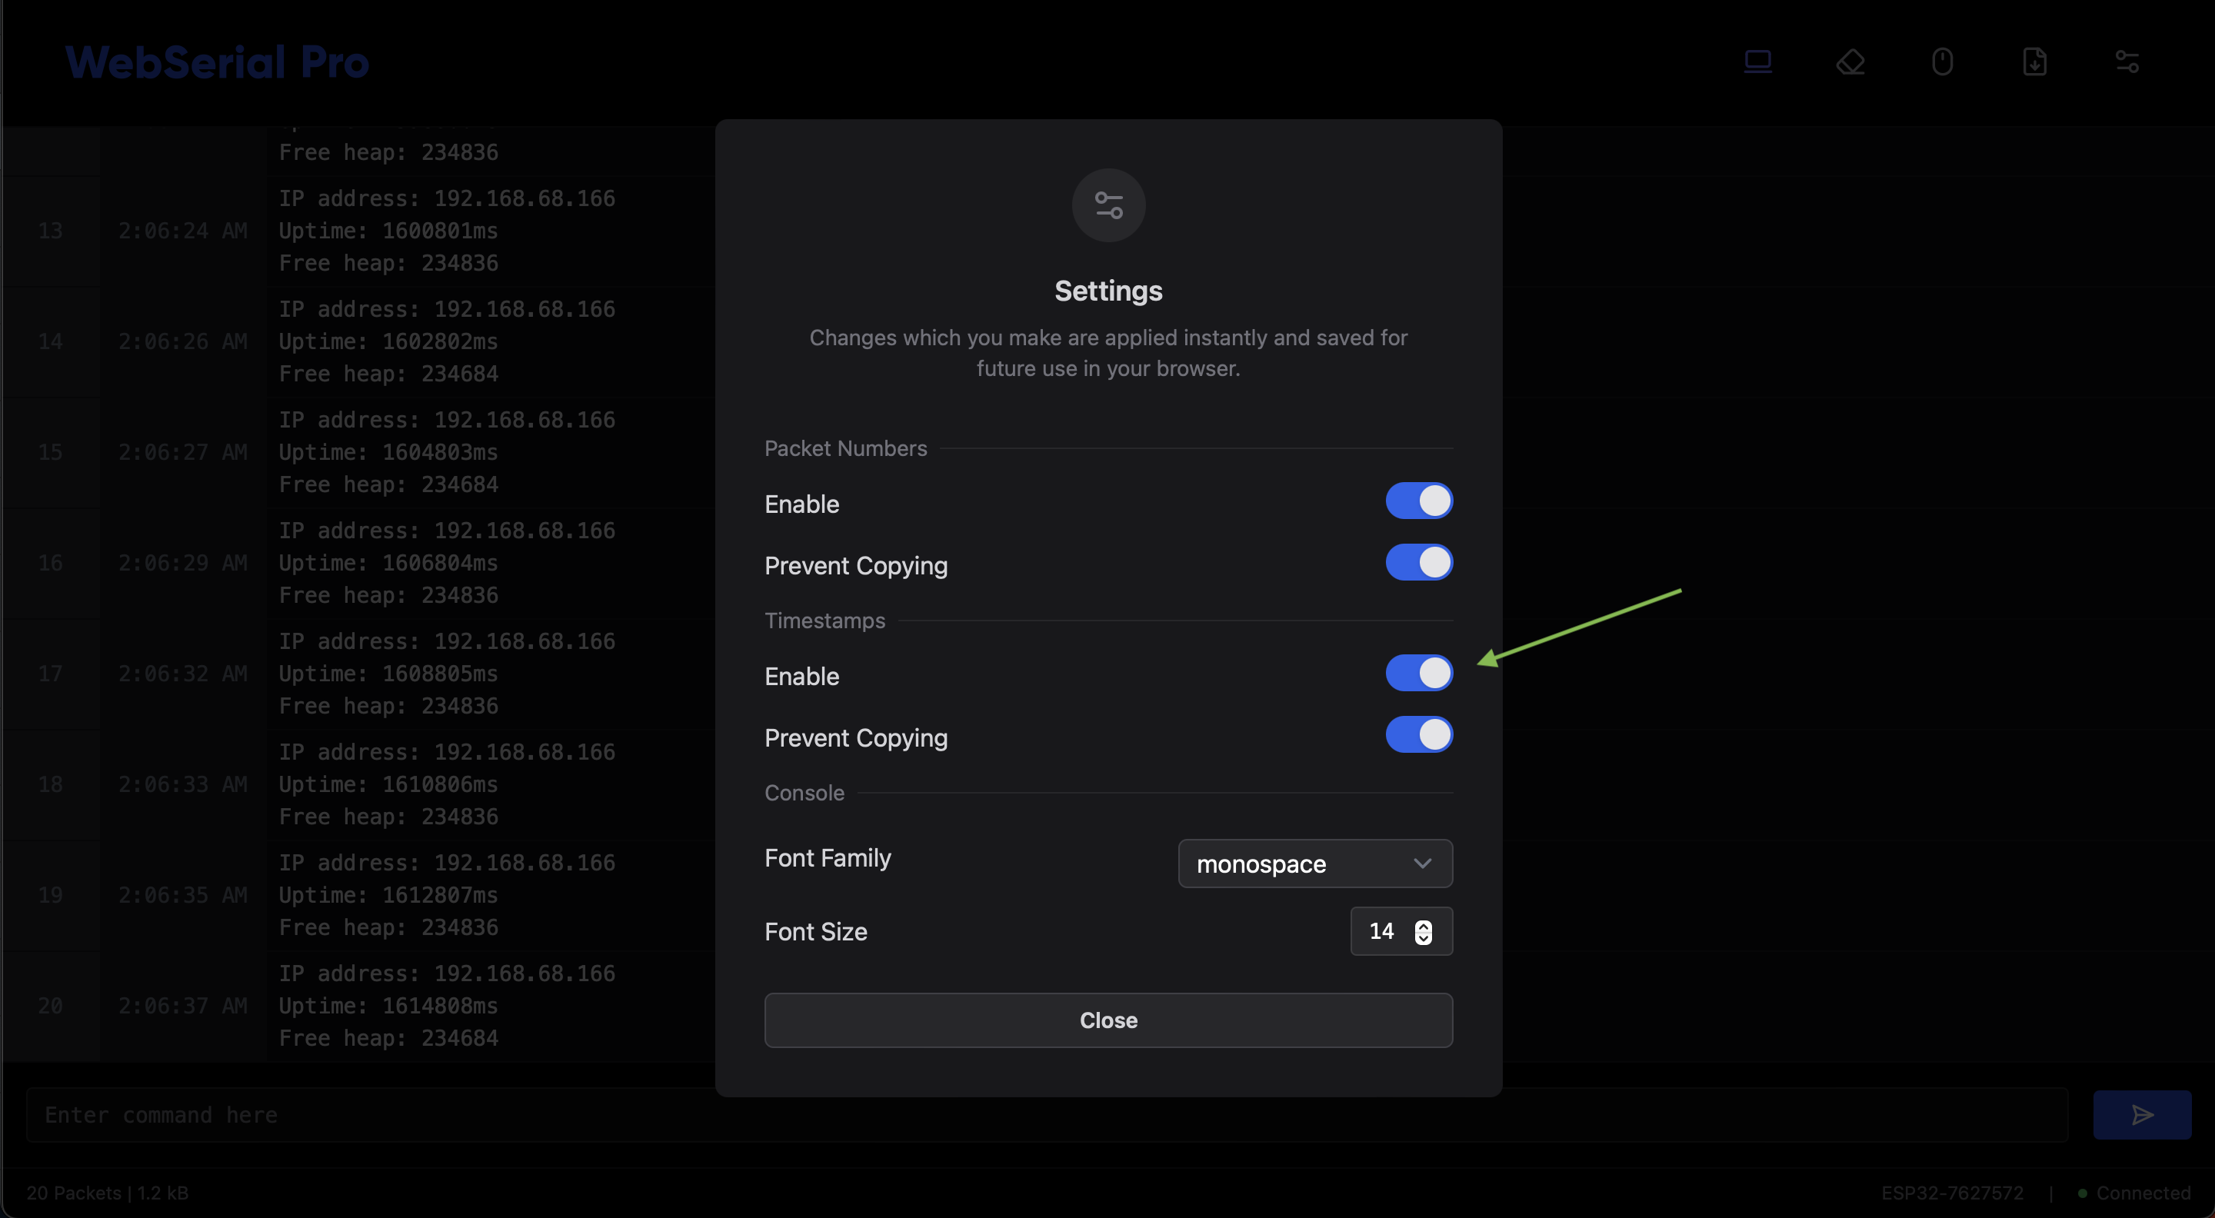This screenshot has width=2215, height=1218.
Task: Click the green connection status dot
Action: 2083,1193
